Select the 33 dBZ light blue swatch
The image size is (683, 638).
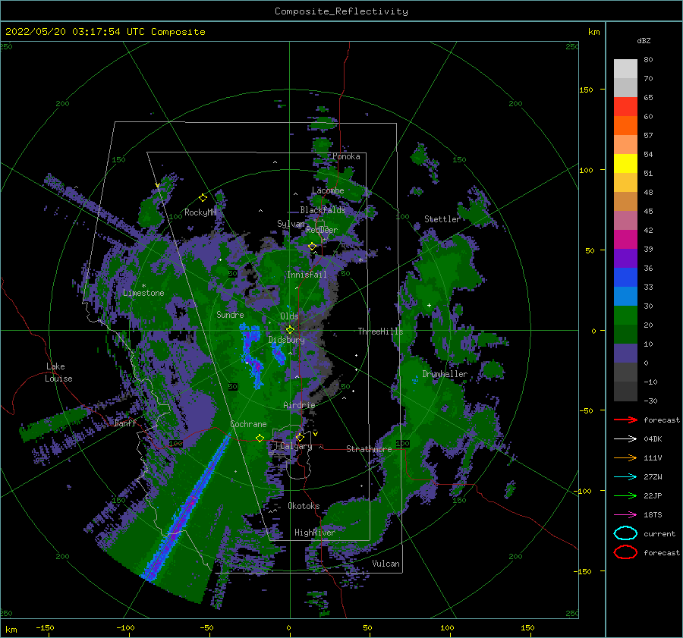point(625,296)
